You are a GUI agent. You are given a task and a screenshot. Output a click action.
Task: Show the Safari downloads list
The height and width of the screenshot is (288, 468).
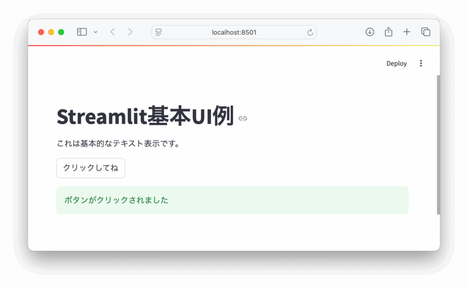coord(370,32)
